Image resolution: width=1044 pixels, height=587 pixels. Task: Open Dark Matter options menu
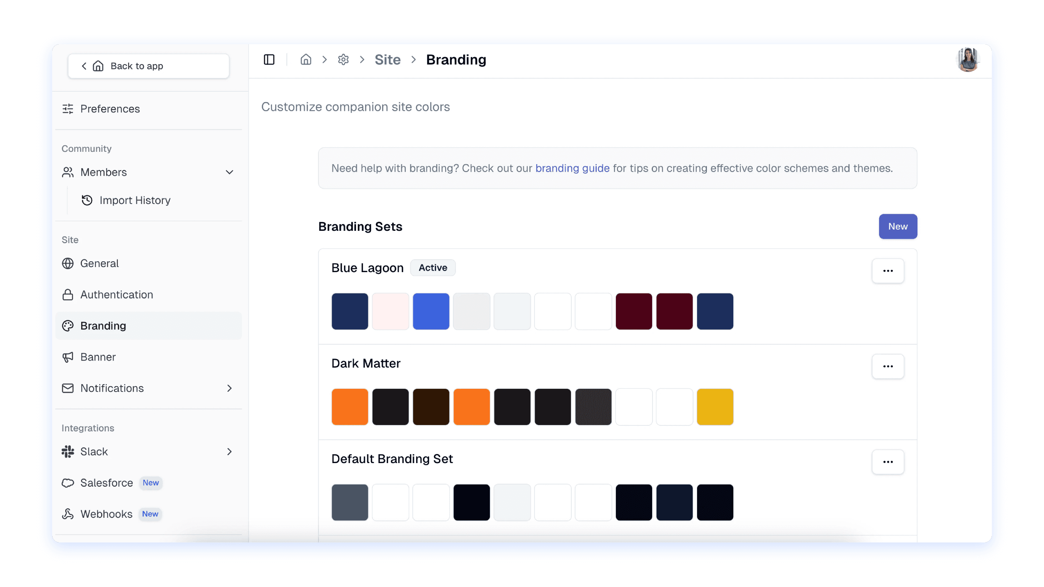[887, 366]
